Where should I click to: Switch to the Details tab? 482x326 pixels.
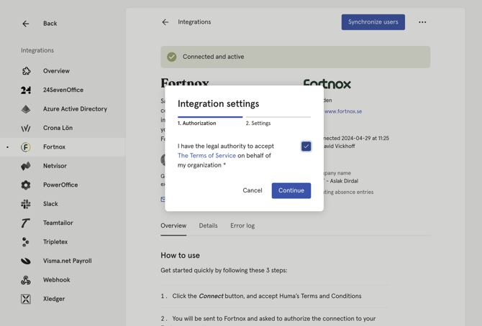pyautogui.click(x=208, y=225)
